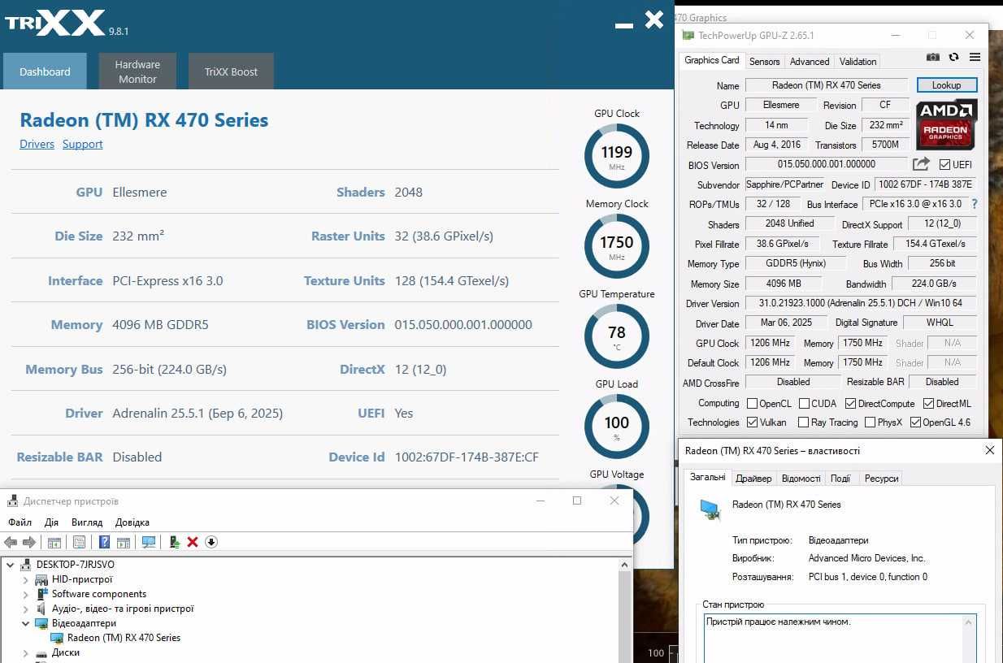1003x663 pixels.
Task: Open the Довідка menu
Action: (132, 522)
